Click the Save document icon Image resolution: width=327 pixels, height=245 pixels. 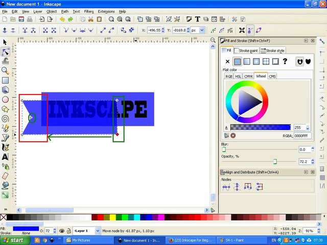(x=21, y=19)
